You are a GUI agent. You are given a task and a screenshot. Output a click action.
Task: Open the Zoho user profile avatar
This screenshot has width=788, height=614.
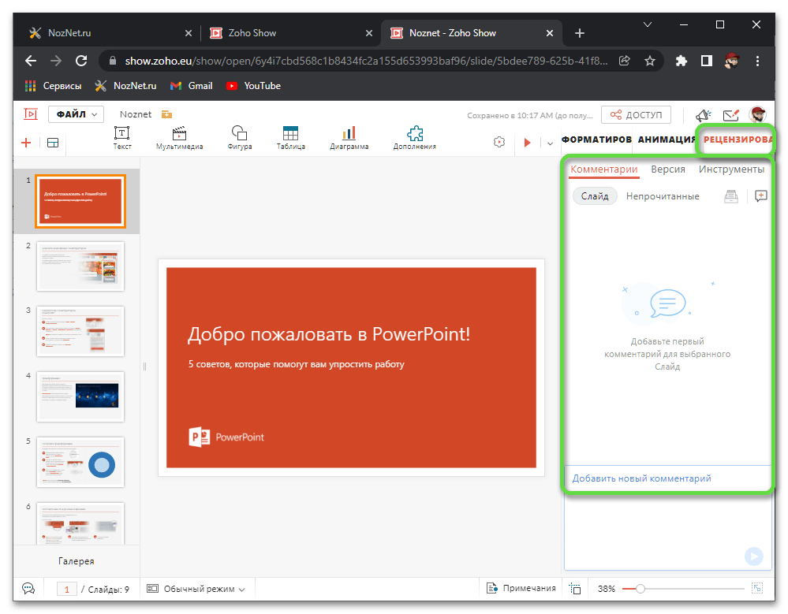pyautogui.click(x=757, y=114)
